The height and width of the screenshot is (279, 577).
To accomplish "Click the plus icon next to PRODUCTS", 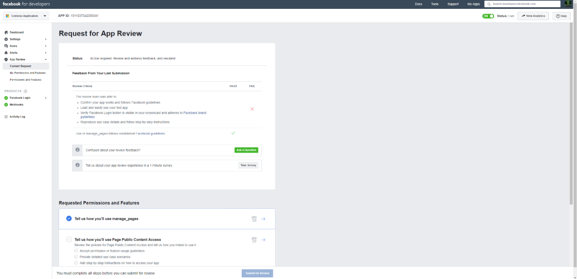I will pyautogui.click(x=25, y=91).
